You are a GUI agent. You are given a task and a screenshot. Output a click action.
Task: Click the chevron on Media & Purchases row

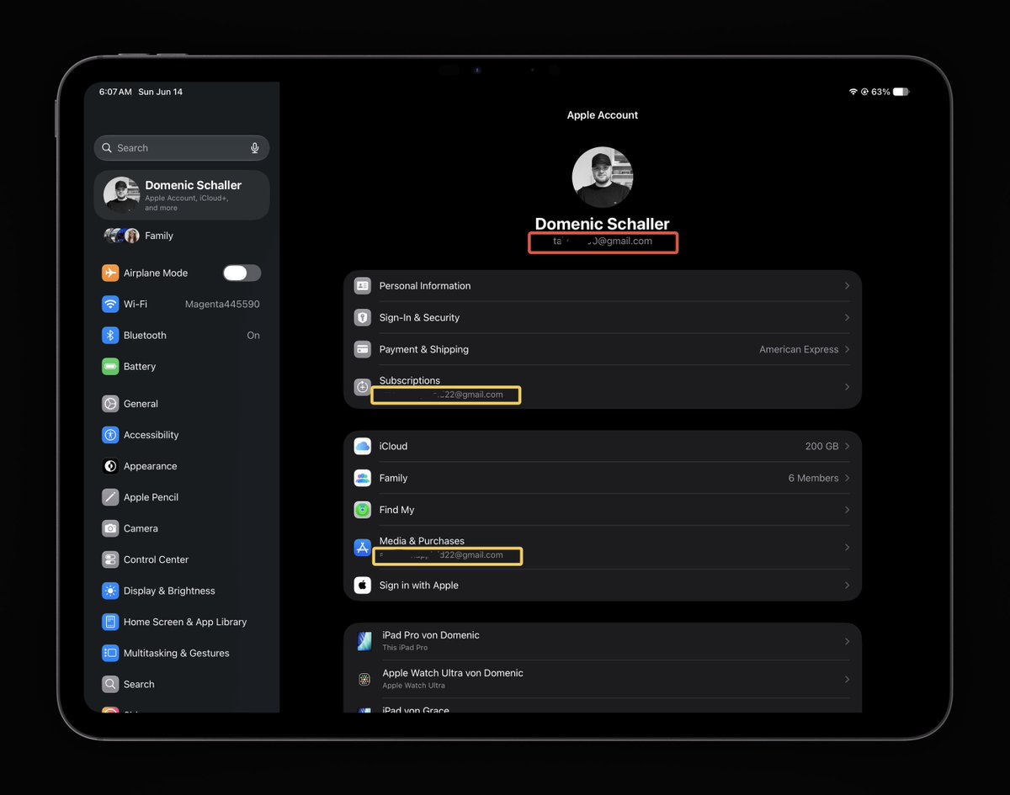[847, 548]
